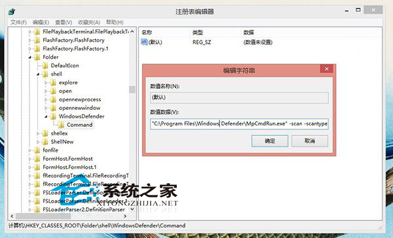Collapse the WindowsDefender tree node
This screenshot has width=393, height=238.
click(46, 116)
